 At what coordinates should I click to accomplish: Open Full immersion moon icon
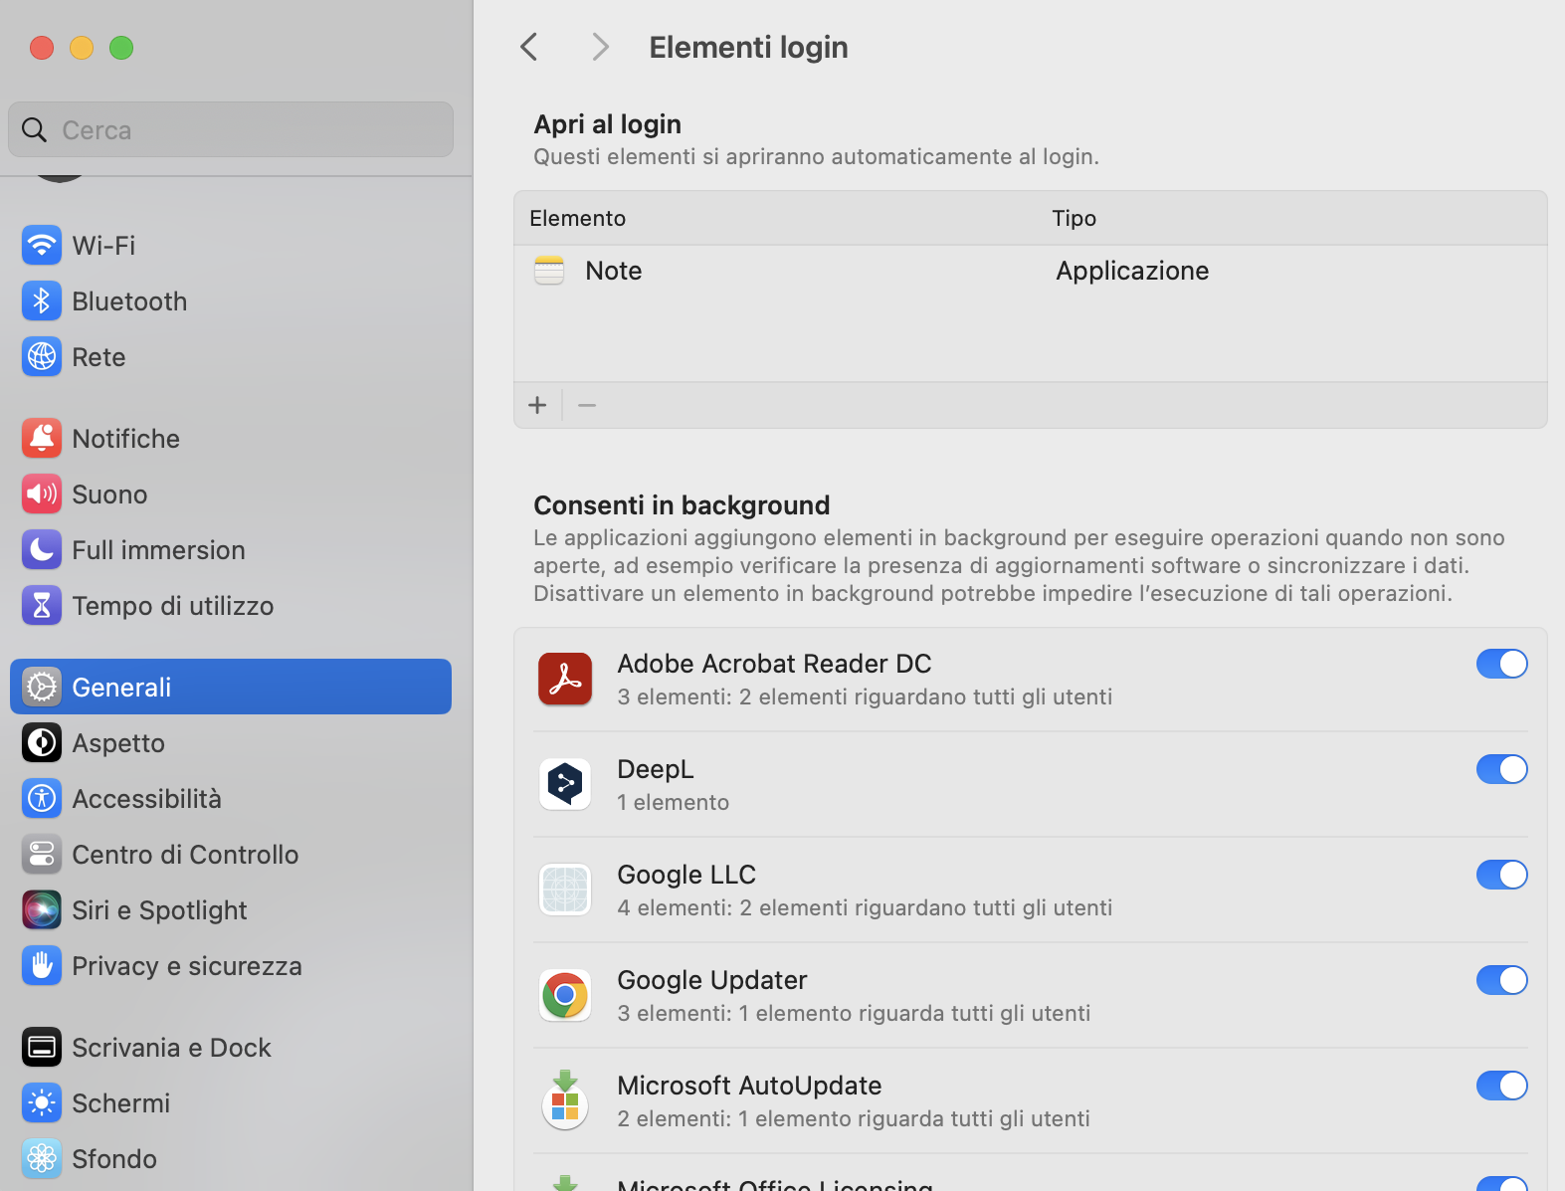(x=42, y=549)
